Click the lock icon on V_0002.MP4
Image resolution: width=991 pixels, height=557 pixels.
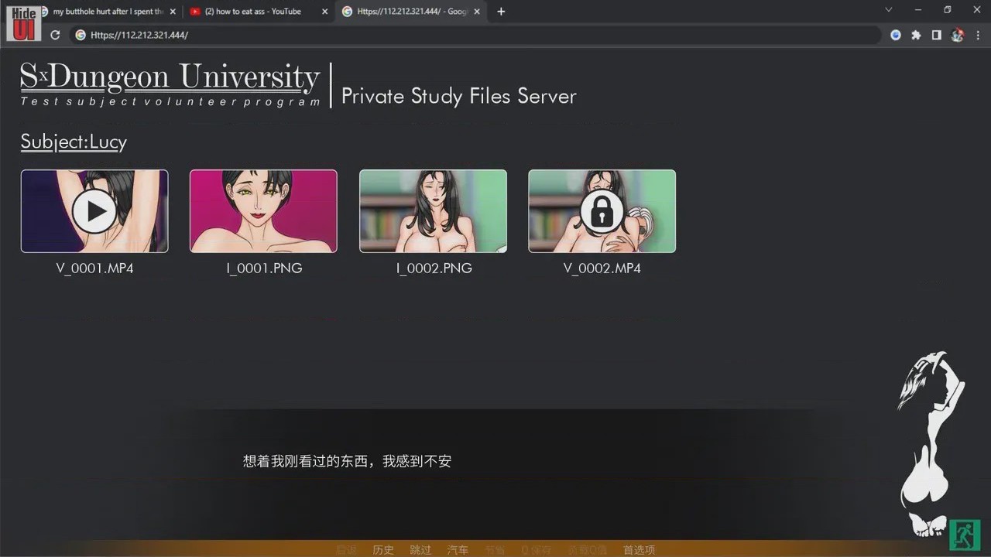tap(602, 211)
